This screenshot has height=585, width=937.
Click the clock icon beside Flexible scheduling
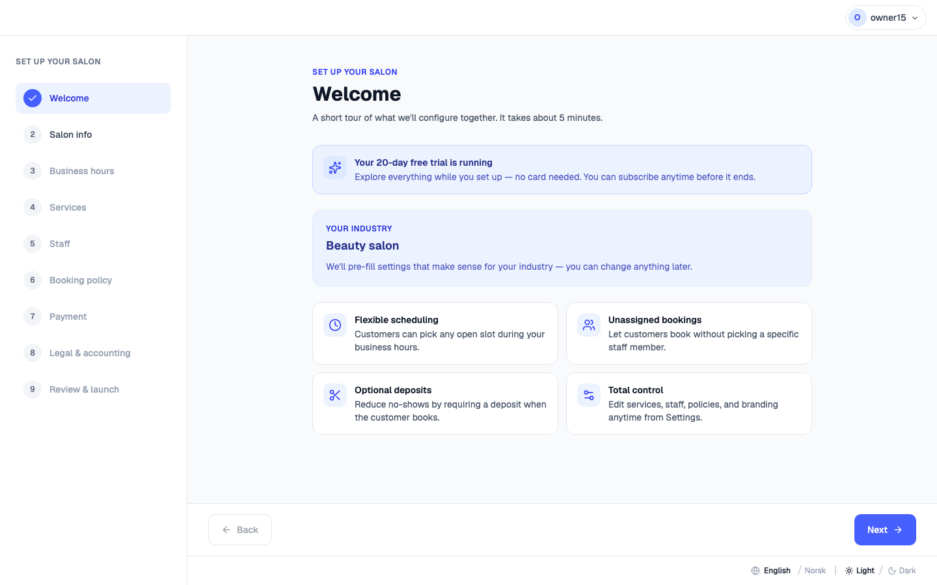tap(335, 325)
